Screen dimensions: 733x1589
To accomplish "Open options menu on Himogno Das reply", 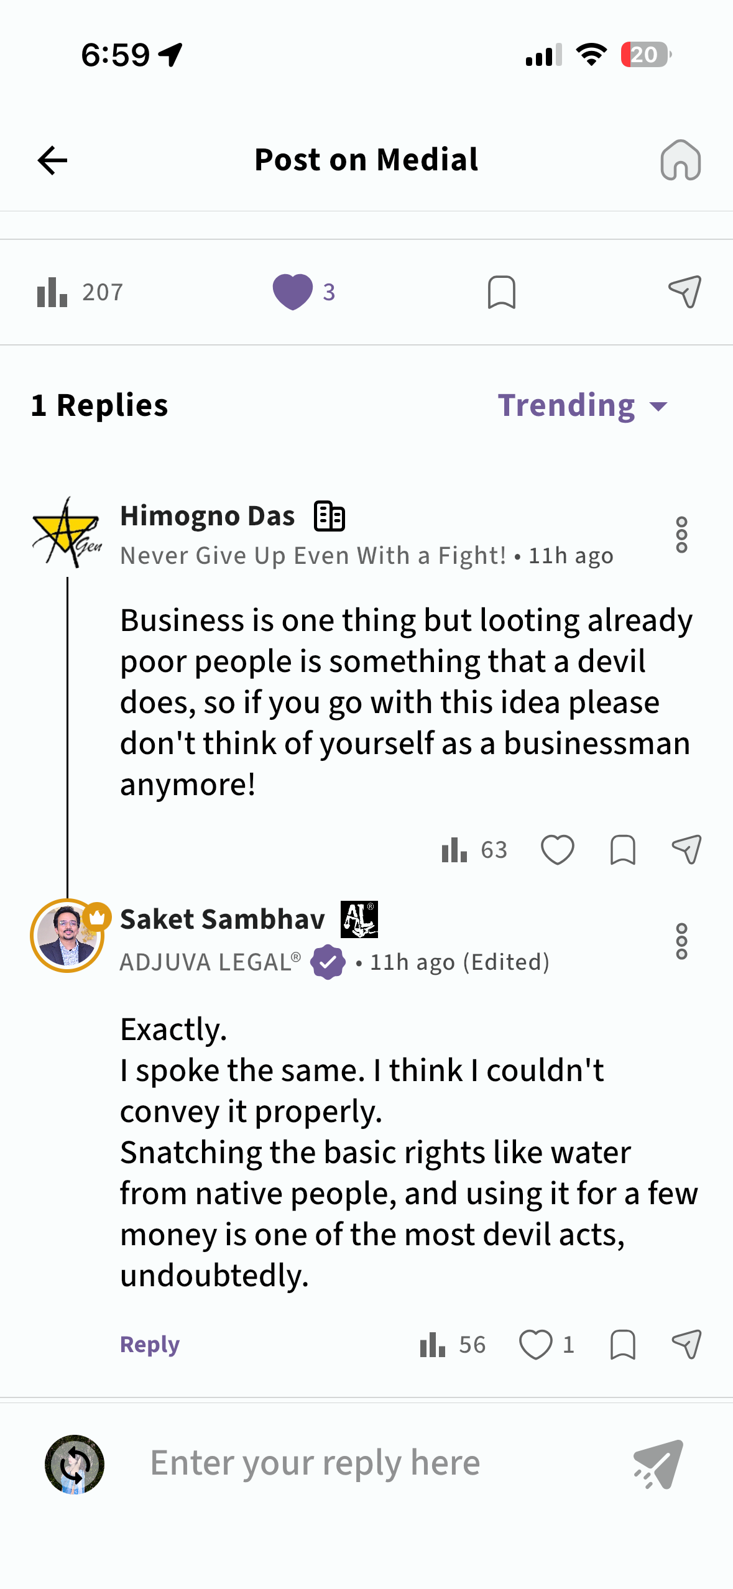I will click(x=681, y=535).
